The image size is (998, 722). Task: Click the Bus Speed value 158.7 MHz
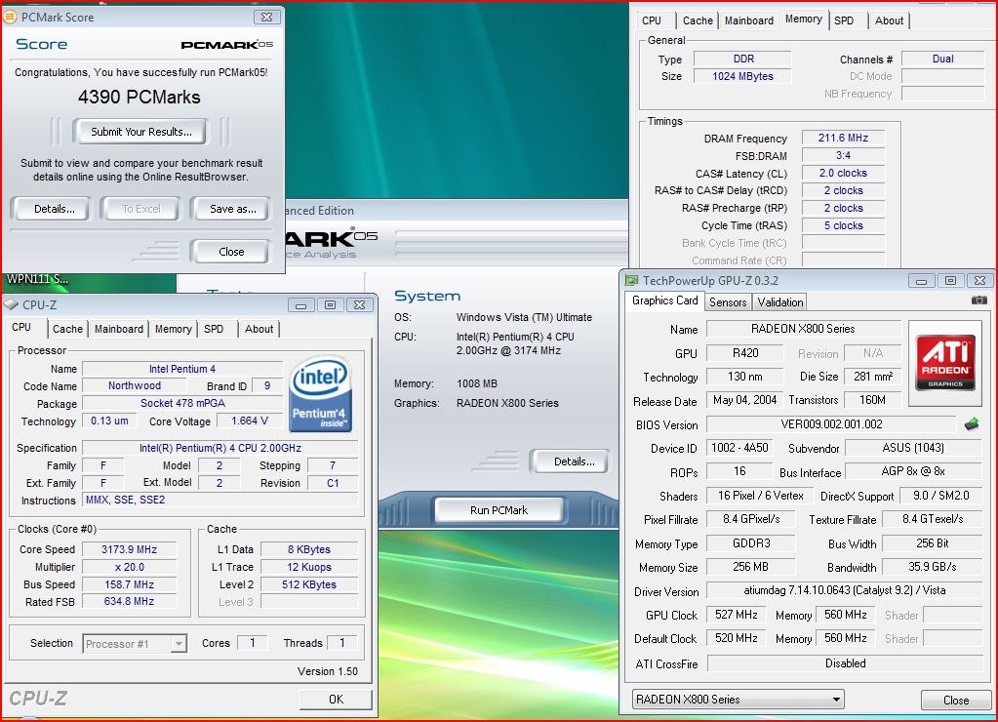pyautogui.click(x=129, y=583)
